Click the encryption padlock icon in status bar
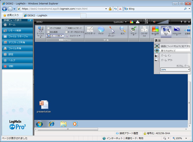Image resolution: width=193 pixels, height=142 pixels. 145,133
